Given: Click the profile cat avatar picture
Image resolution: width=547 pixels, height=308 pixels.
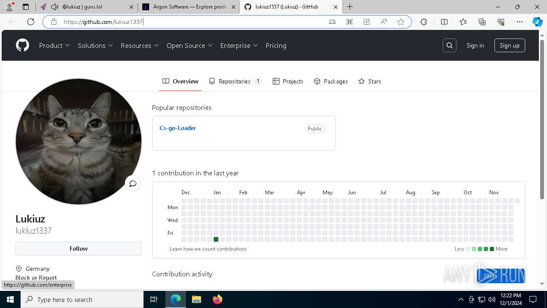Looking at the screenshot, I should [79, 142].
